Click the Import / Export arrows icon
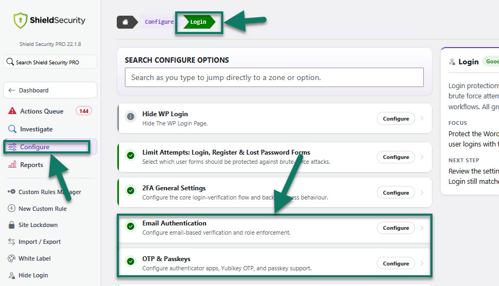This screenshot has height=286, width=499. [11, 242]
